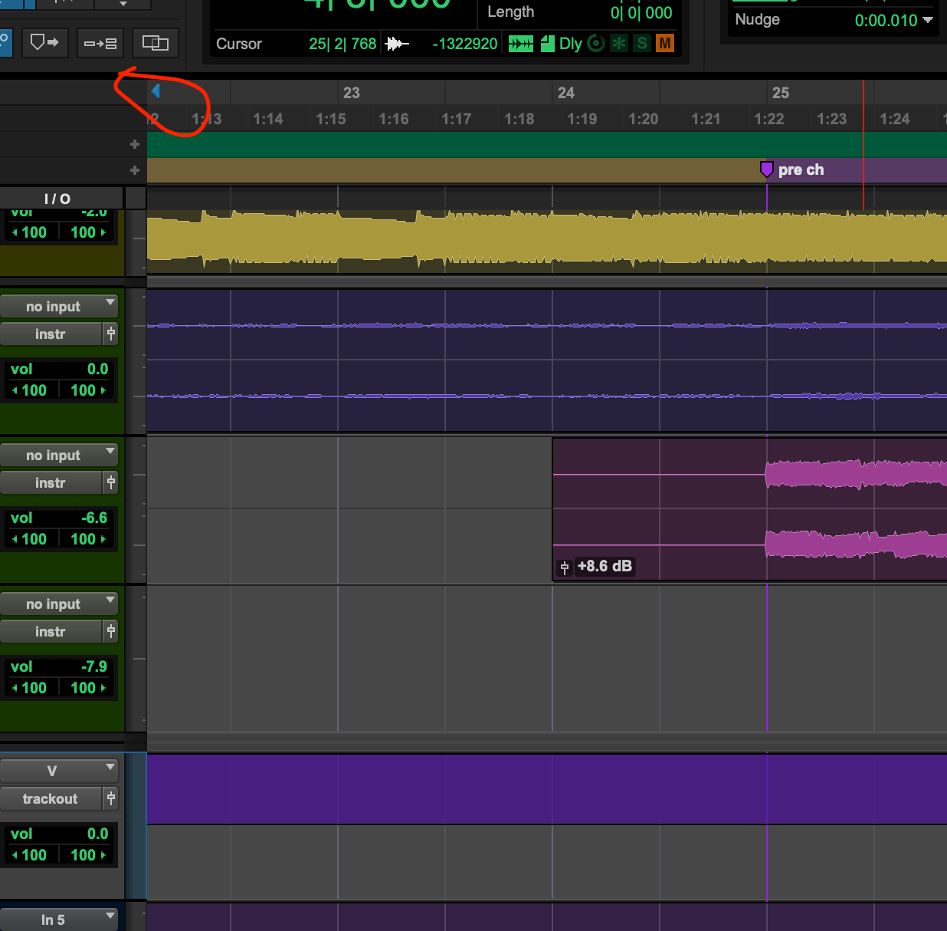
Task: Select the purple clip on trackout track
Action: 547,789
